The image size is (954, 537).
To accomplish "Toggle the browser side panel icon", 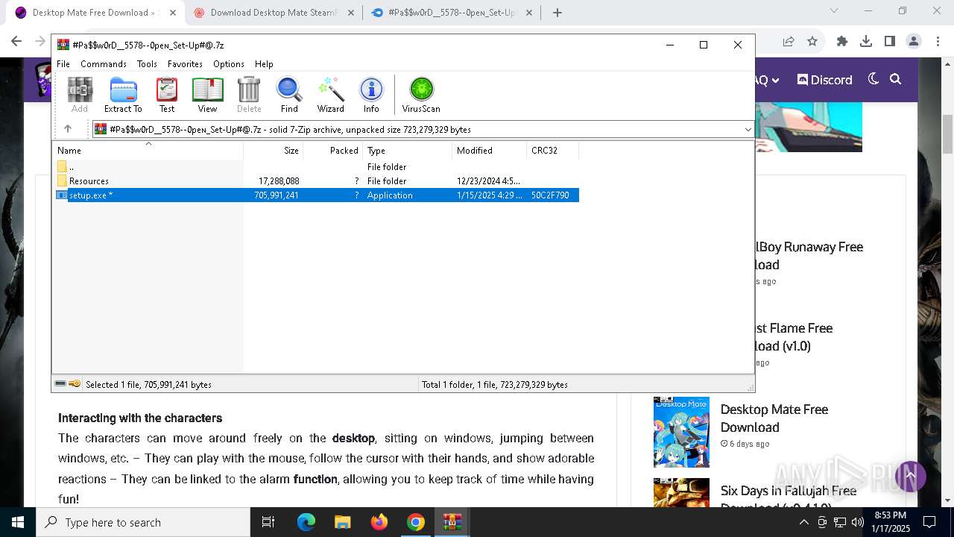I will (x=890, y=42).
